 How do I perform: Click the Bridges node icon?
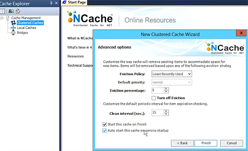pos(13,33)
